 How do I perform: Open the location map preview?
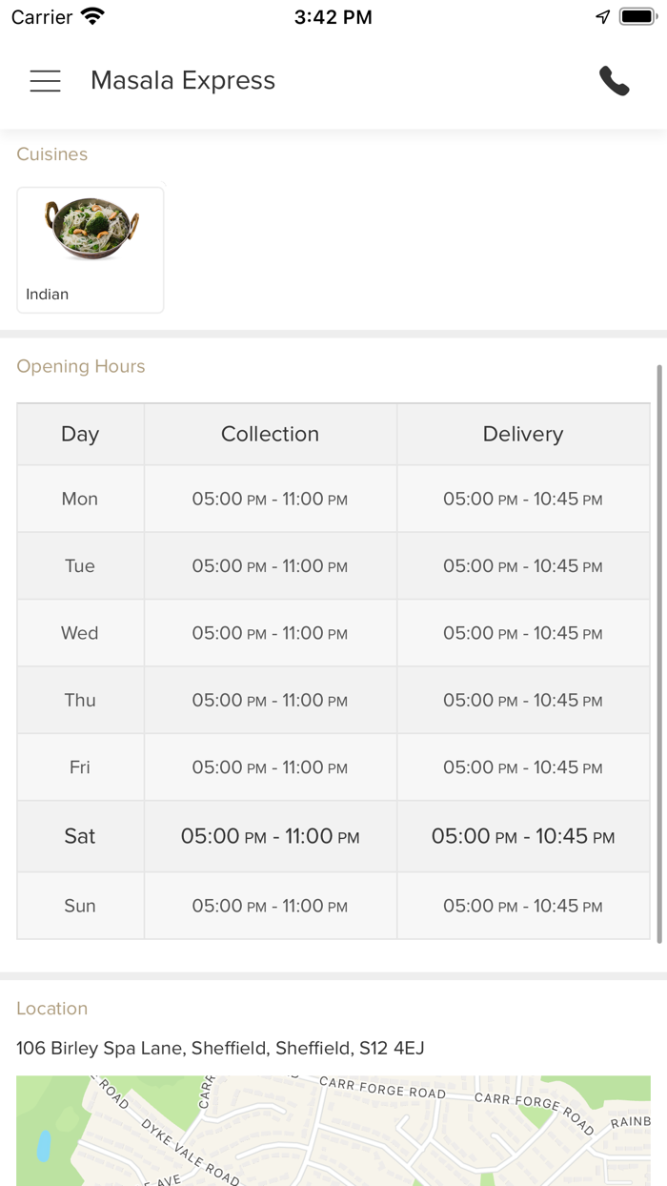click(x=333, y=1131)
